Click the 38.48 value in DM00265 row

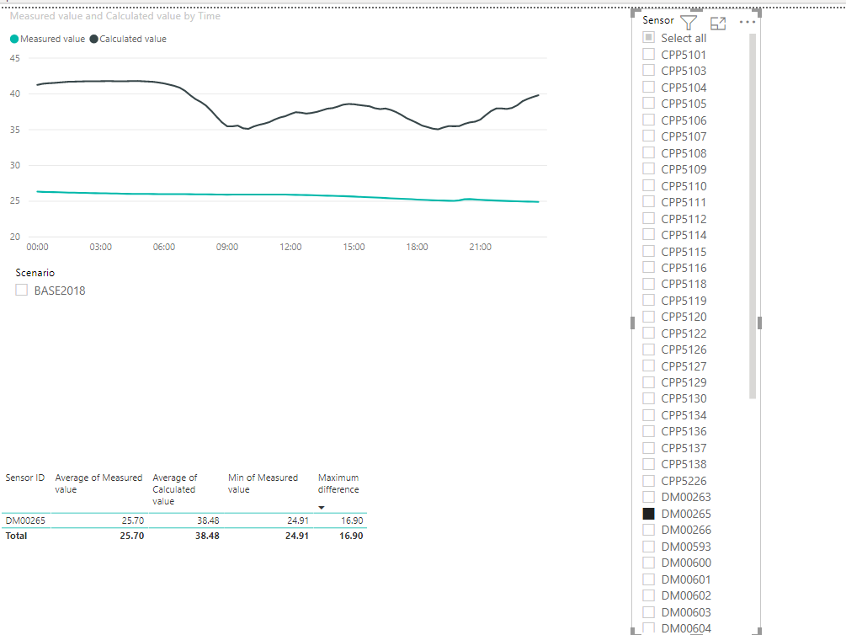(x=208, y=520)
